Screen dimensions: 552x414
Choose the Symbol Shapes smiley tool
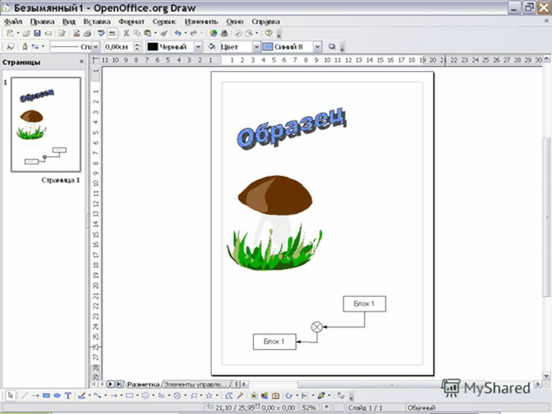click(x=145, y=396)
